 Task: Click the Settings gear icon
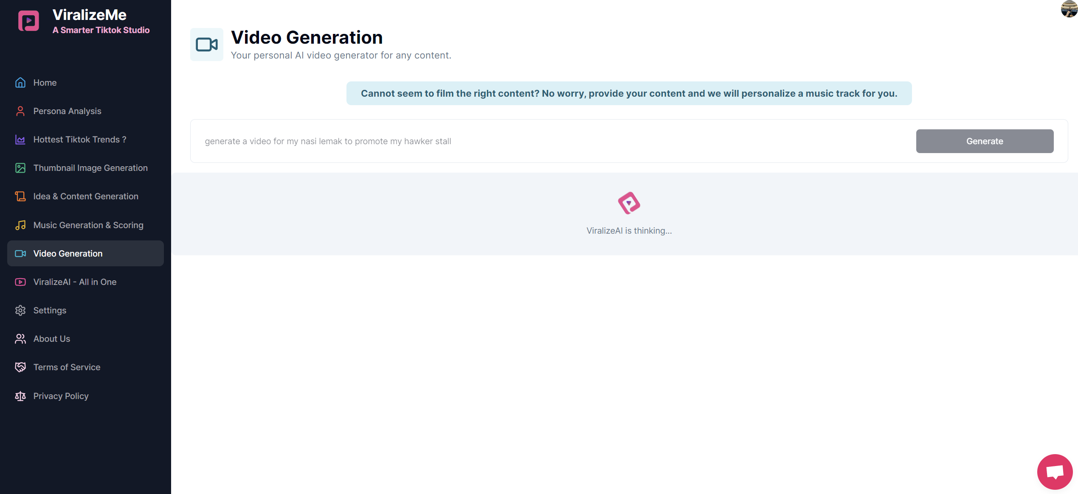pyautogui.click(x=20, y=310)
